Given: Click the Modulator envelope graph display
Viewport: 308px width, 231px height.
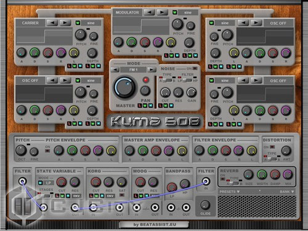Looking at the screenshot, I should (141, 26).
